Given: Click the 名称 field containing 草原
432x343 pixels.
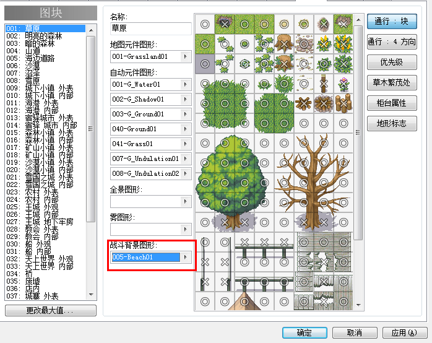Looking at the screenshot, I should (x=150, y=28).
